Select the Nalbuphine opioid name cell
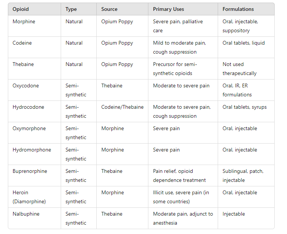 [x=26, y=214]
